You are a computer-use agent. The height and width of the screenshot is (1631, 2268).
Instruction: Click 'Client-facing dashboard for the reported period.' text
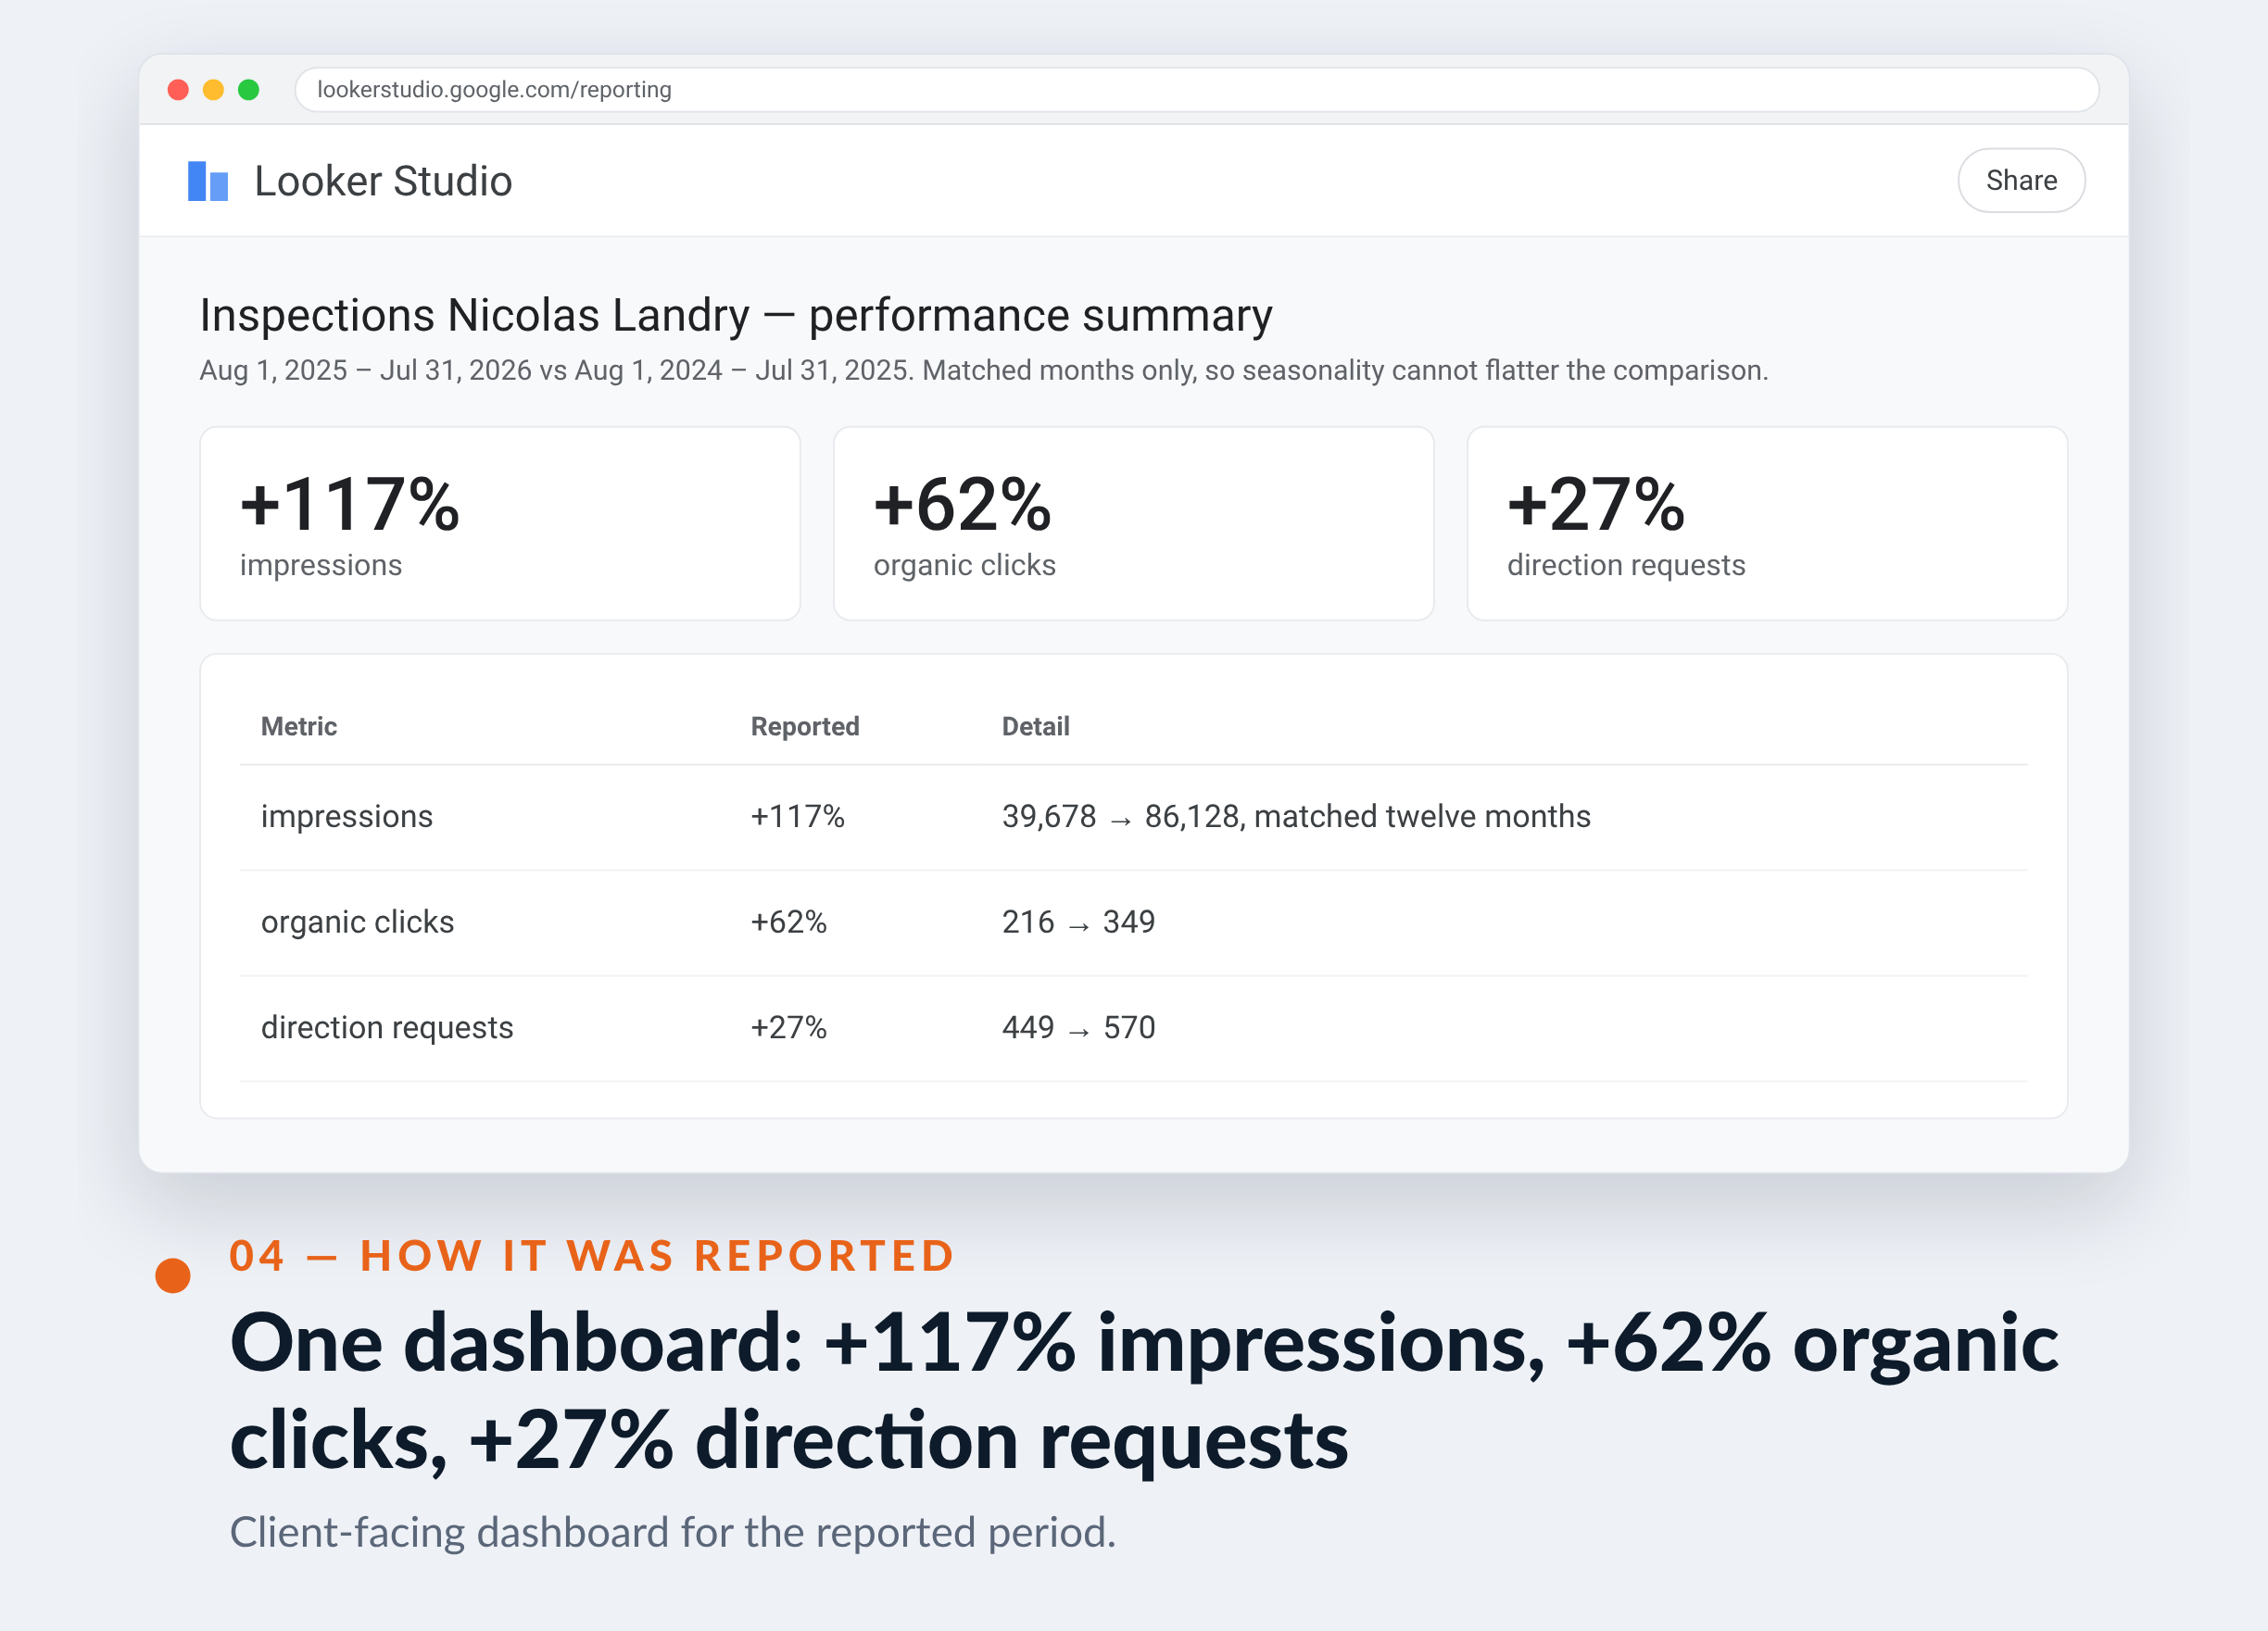point(673,1533)
